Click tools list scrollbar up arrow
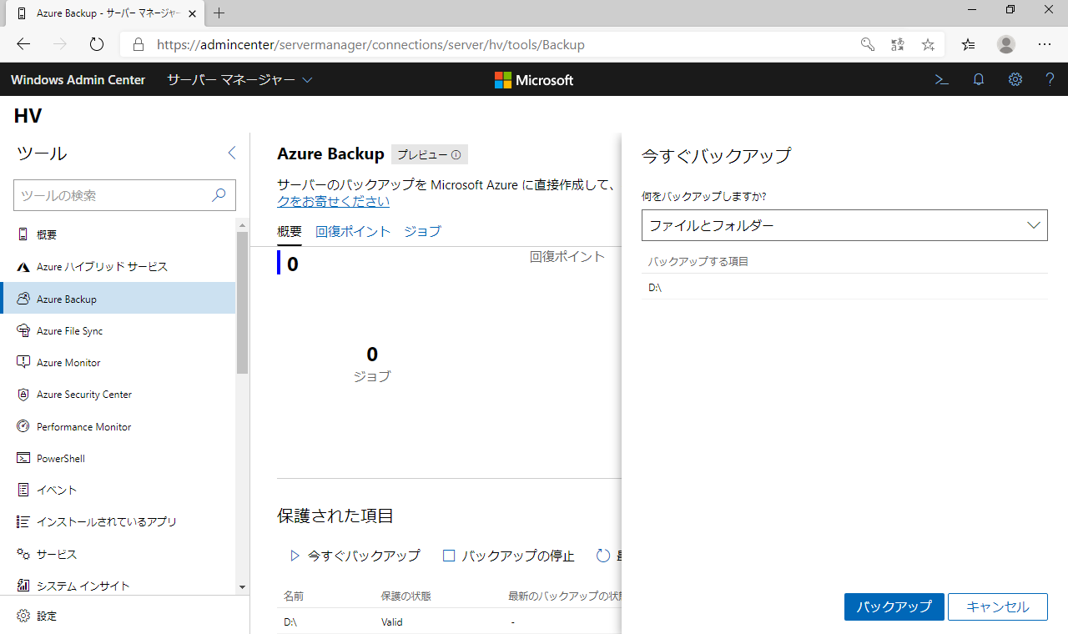 click(243, 225)
